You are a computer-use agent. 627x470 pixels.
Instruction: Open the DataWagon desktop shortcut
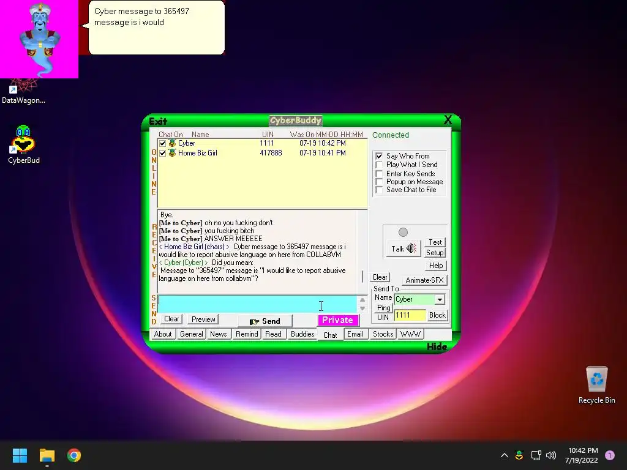click(x=23, y=92)
